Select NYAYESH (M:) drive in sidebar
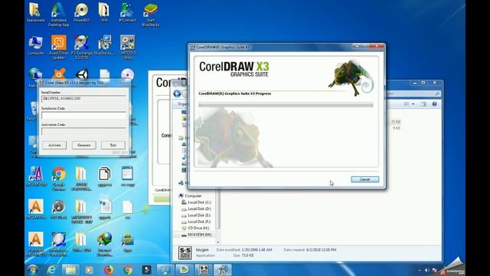This screenshot has width=490, height=276. 196,235
